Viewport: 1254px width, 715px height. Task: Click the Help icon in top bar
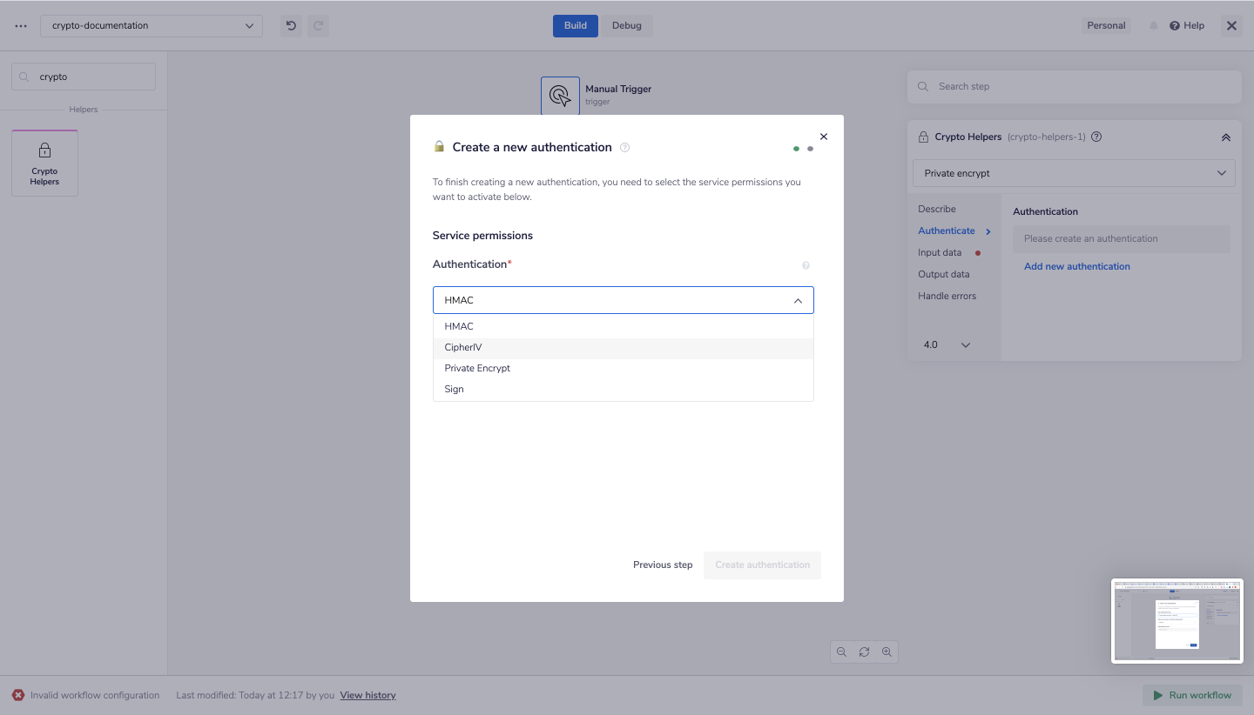1187,25
